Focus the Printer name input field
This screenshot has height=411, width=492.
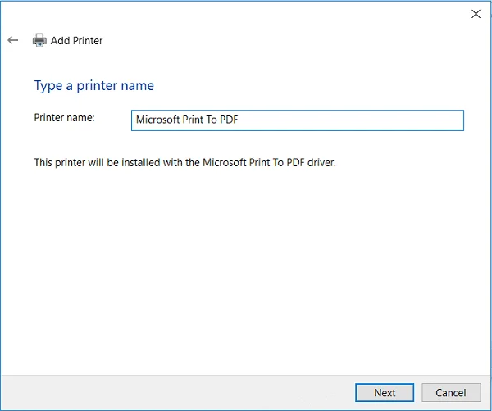pos(297,120)
